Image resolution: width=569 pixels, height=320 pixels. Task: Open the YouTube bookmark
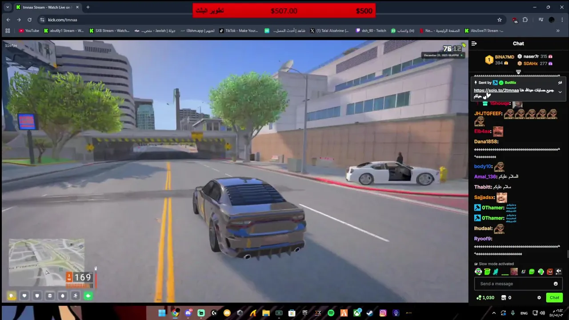29,31
